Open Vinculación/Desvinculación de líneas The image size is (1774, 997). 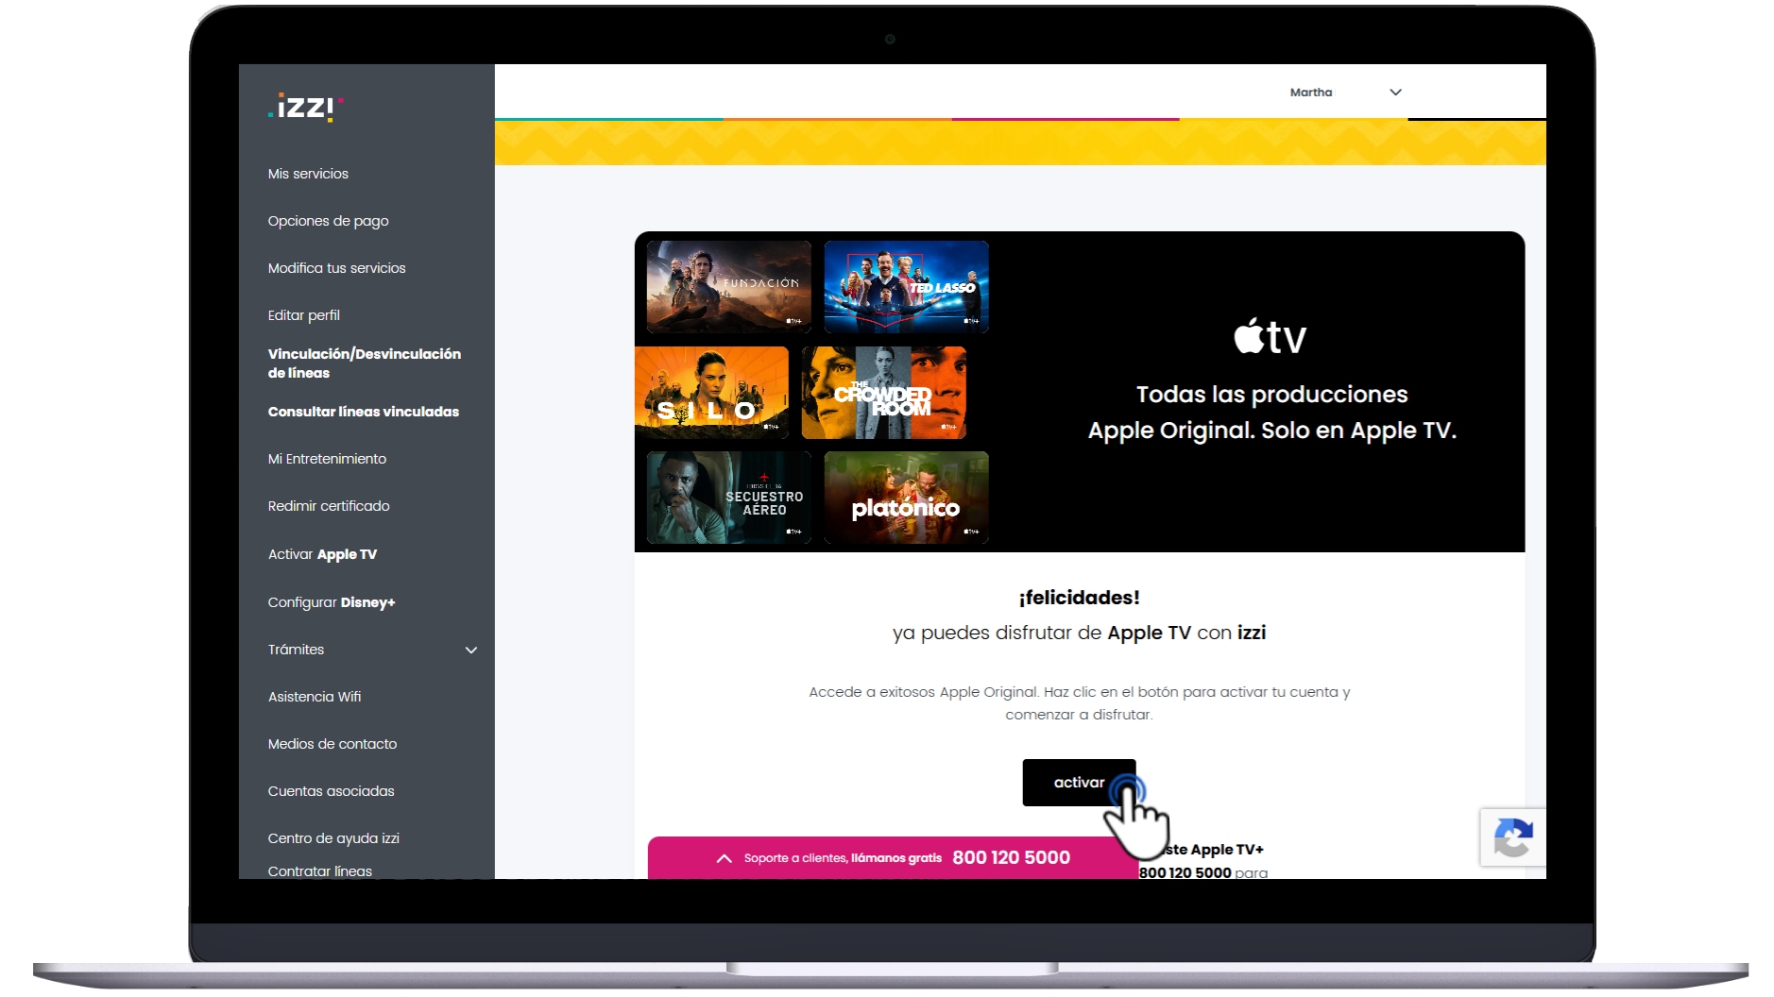coord(364,363)
